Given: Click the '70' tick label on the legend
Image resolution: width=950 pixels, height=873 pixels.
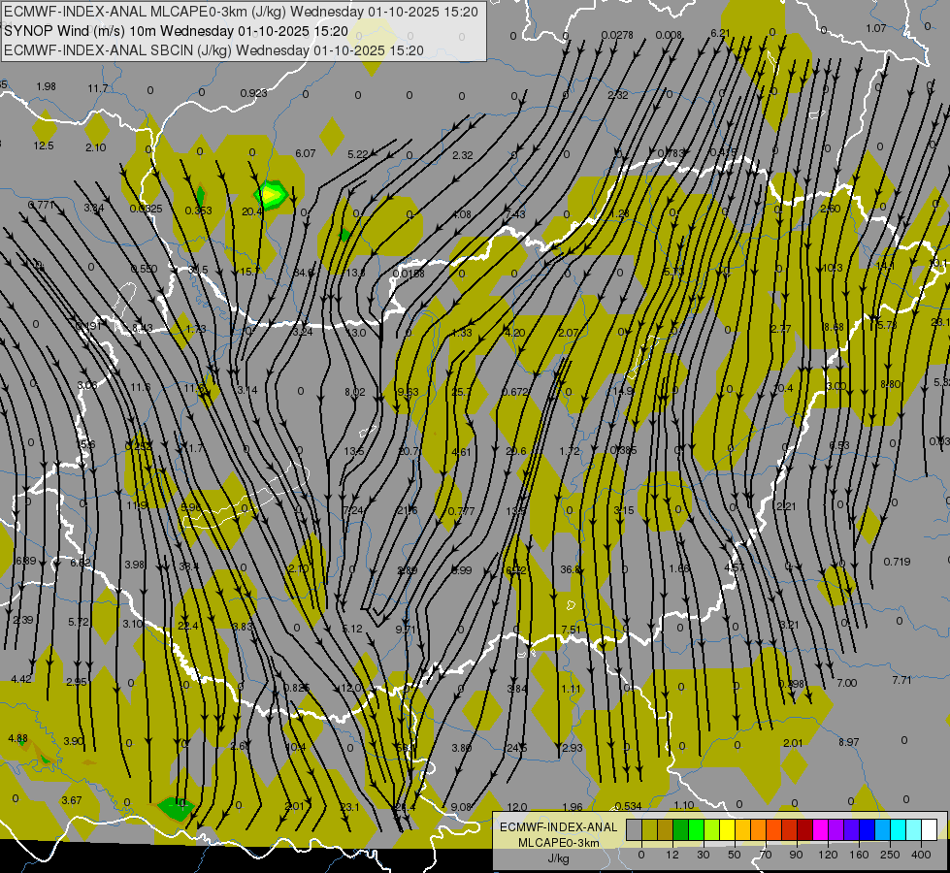Looking at the screenshot, I should pos(766,855).
